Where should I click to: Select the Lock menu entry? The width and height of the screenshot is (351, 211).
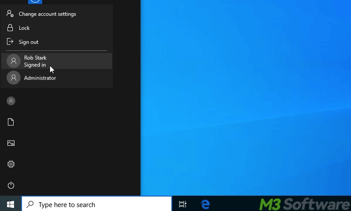click(x=24, y=28)
